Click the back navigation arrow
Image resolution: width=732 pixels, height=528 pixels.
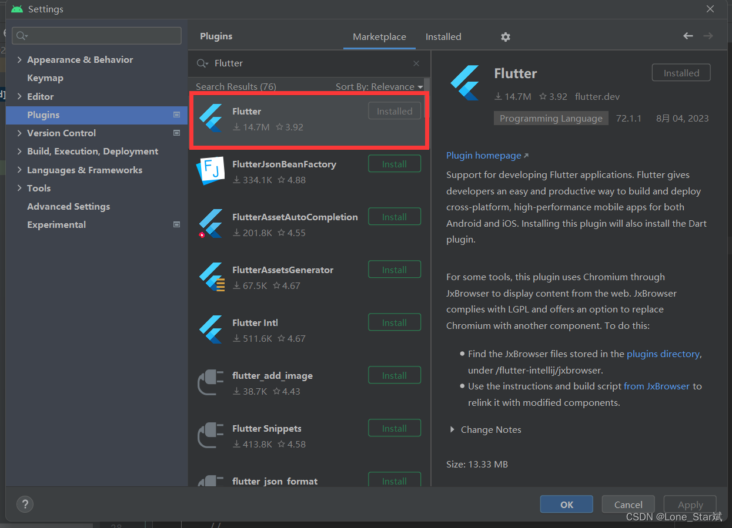688,36
